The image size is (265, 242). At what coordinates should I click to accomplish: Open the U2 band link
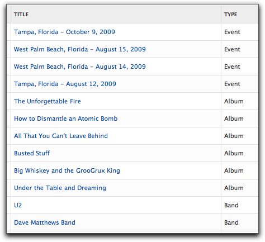pos(18,205)
